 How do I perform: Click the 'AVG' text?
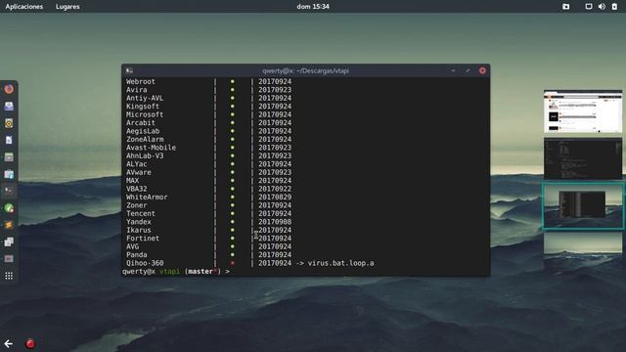[x=133, y=246]
